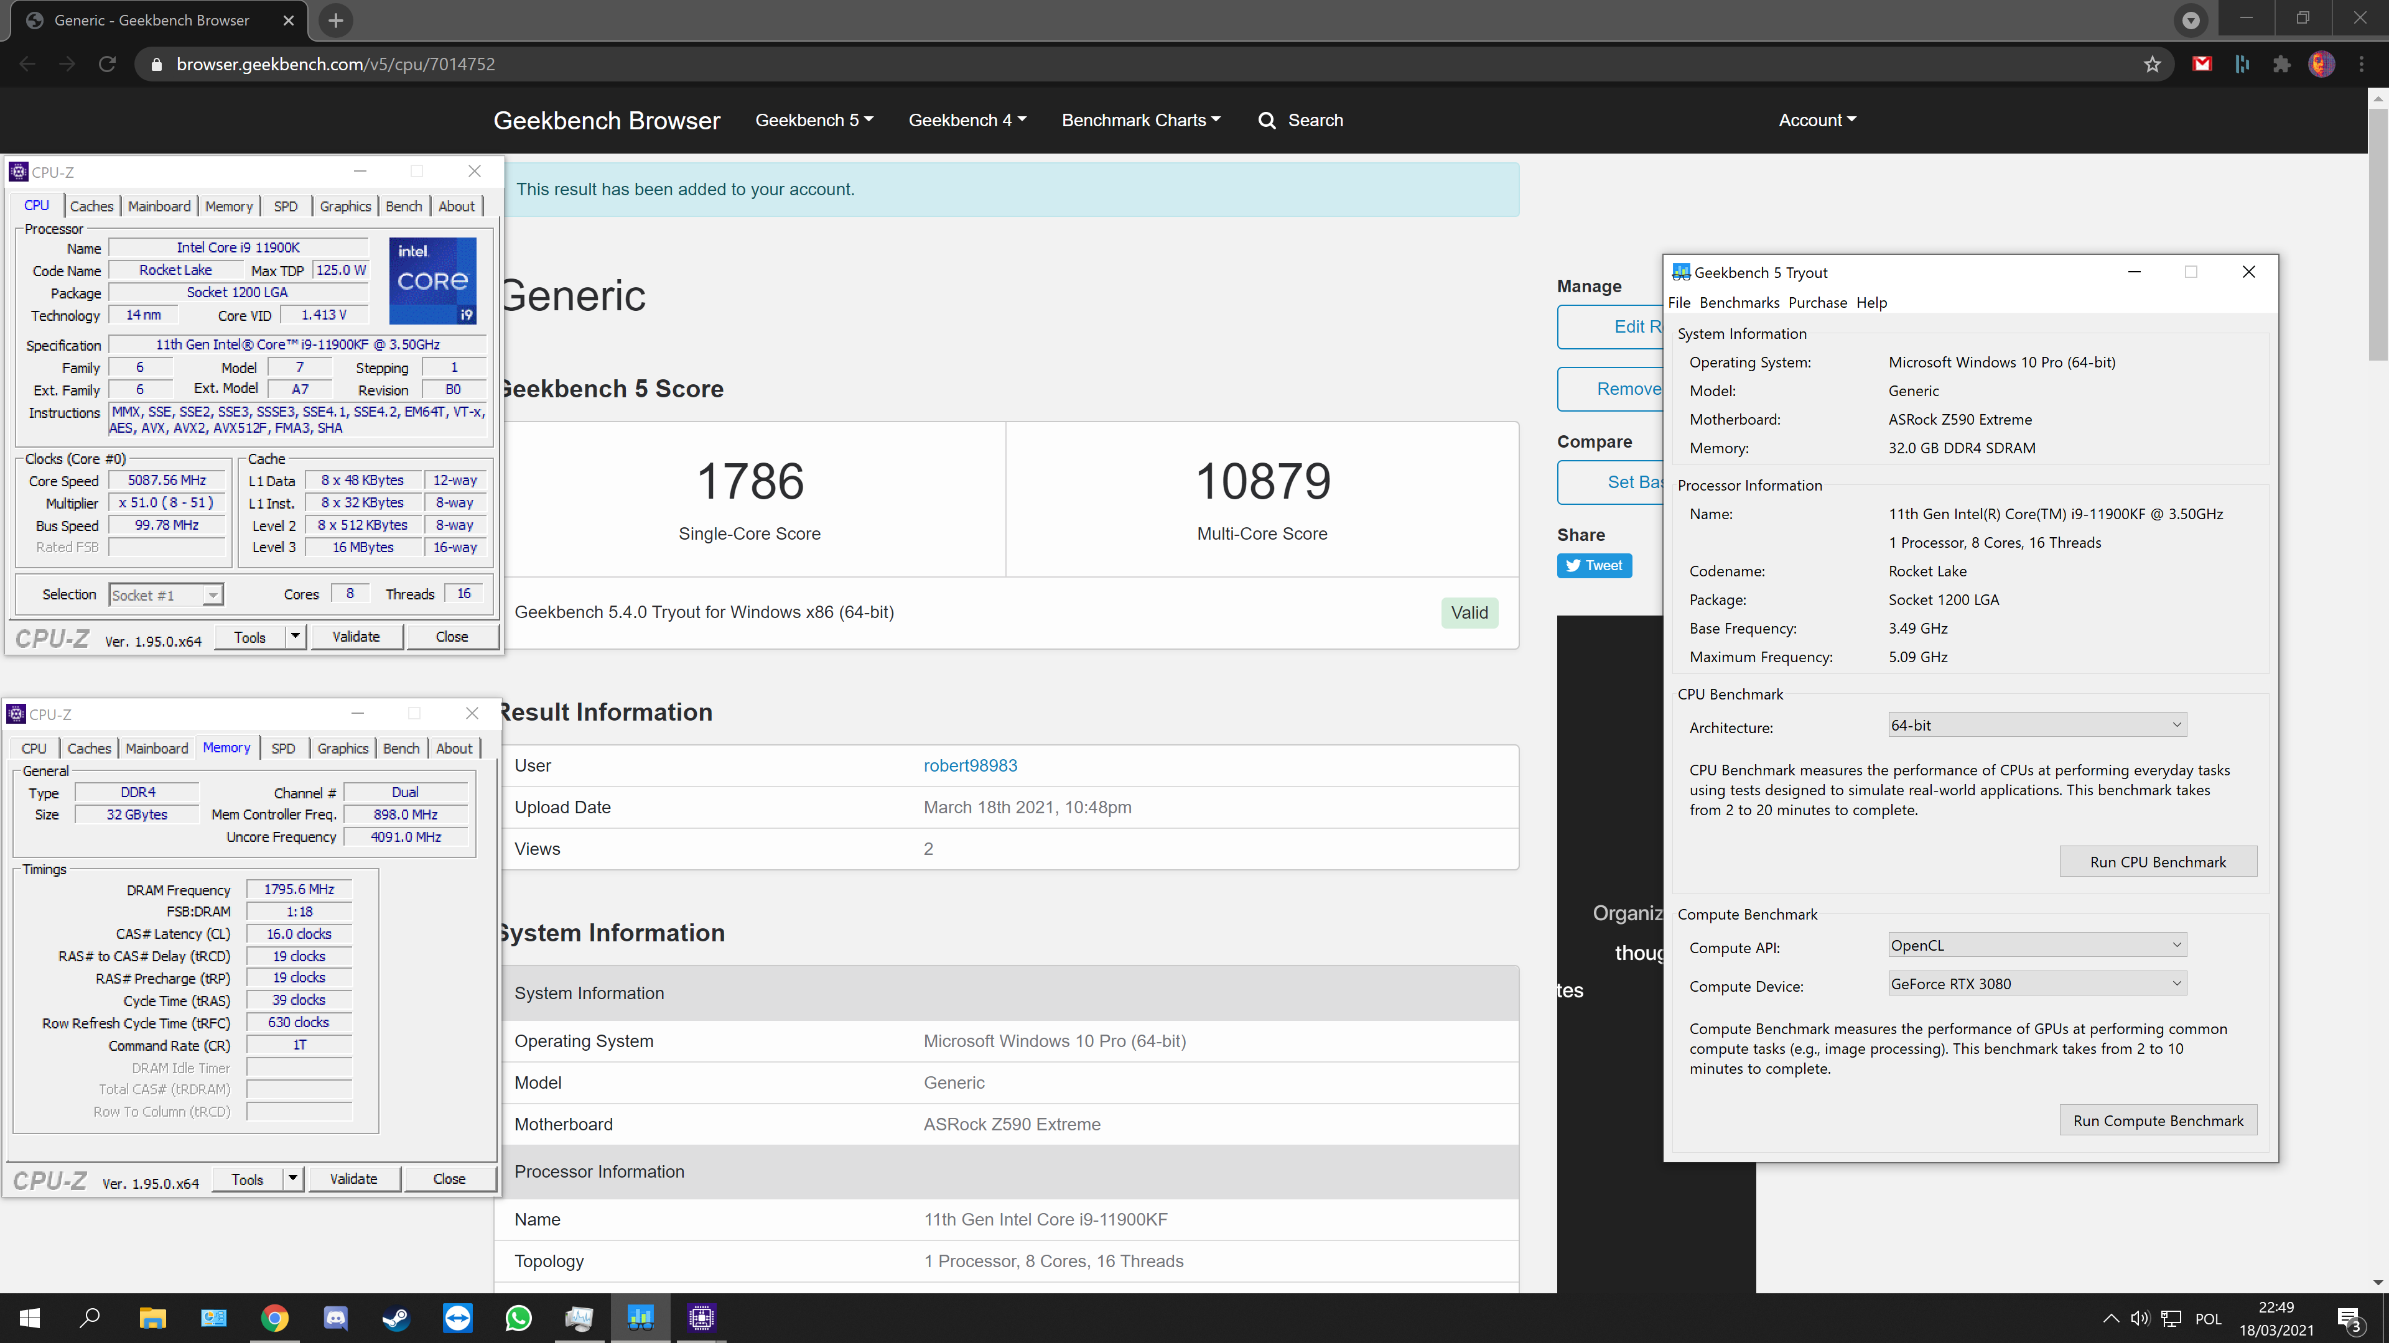
Task: Show hidden tray icons chevron
Action: click(x=2111, y=1318)
